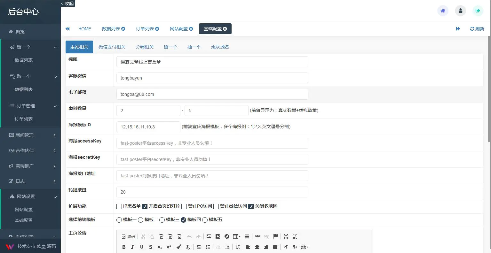Align text left in editor
The image size is (491, 253).
tap(248, 247)
